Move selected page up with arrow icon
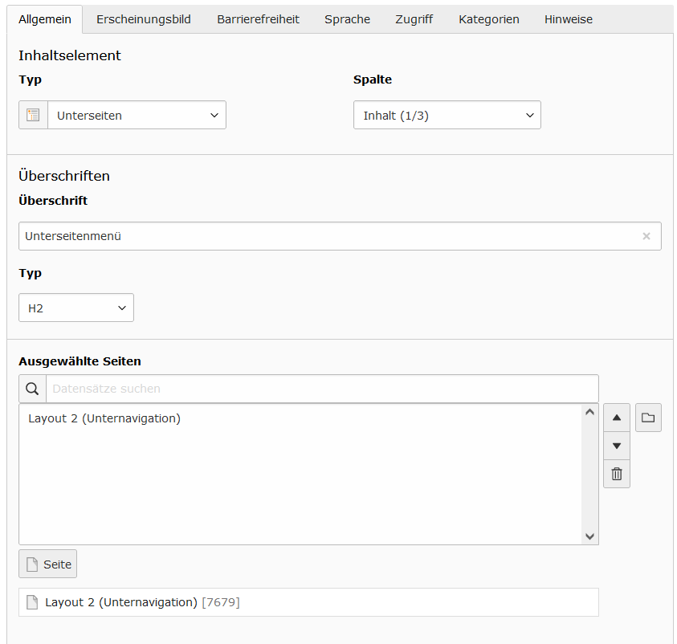Viewport: 677px width, 644px height. click(617, 418)
